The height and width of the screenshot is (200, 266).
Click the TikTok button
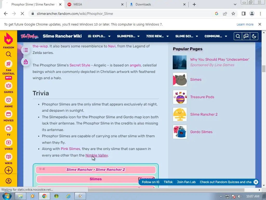[168, 182]
